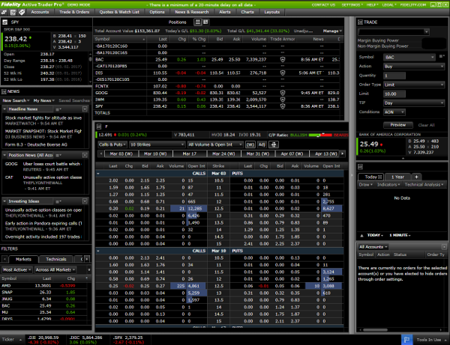450x345 pixels.
Task: Open Quotes & Watch List menu
Action: (119, 12)
